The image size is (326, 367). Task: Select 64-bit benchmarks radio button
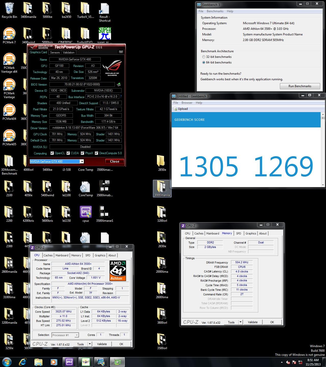(x=203, y=62)
